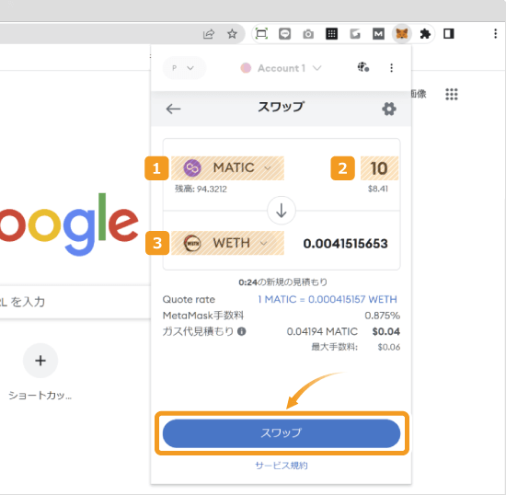This screenshot has width=506, height=495.
Task: Open the Chrome three-dot menu
Action: coord(495,33)
